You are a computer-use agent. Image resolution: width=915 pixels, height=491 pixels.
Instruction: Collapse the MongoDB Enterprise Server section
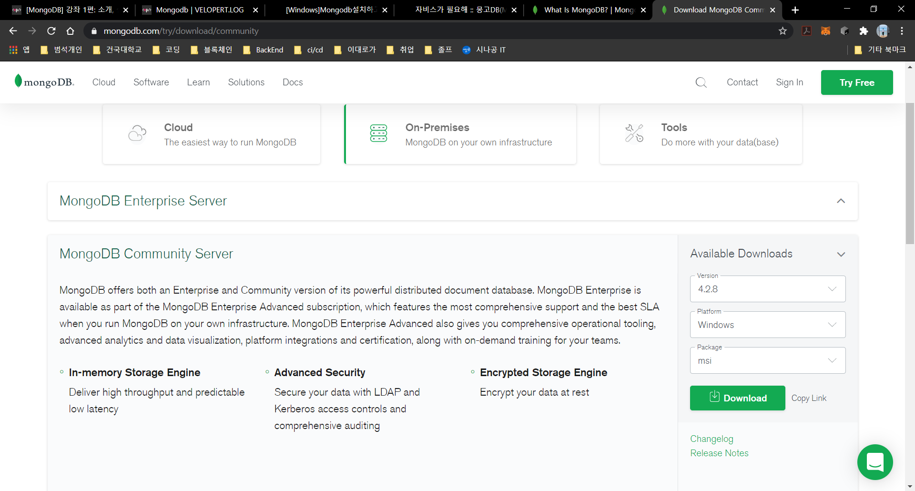[x=841, y=201]
